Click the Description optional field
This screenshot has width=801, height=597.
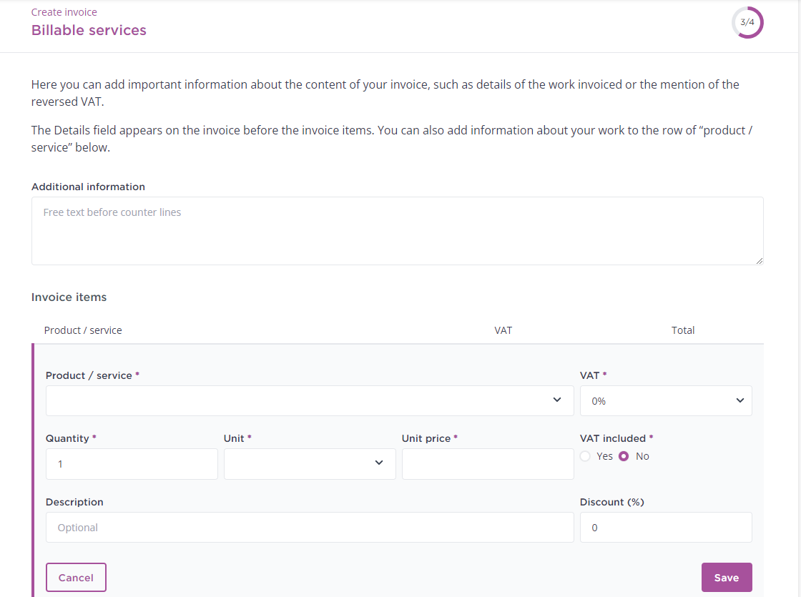310,527
